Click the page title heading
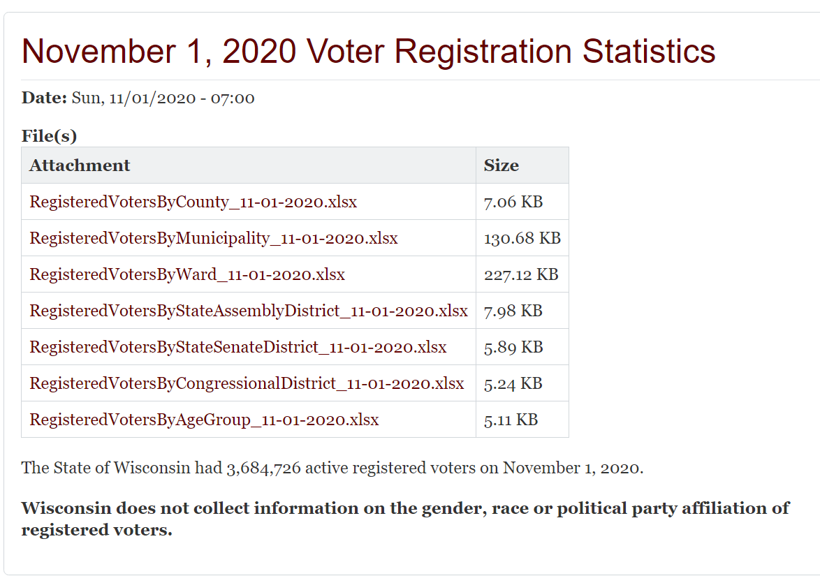Image resolution: width=820 pixels, height=576 pixels. [x=368, y=52]
